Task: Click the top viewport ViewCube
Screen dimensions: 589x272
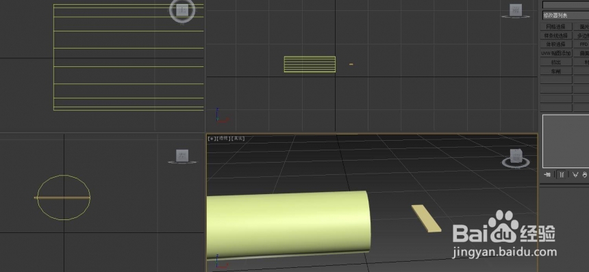Action: click(x=182, y=10)
